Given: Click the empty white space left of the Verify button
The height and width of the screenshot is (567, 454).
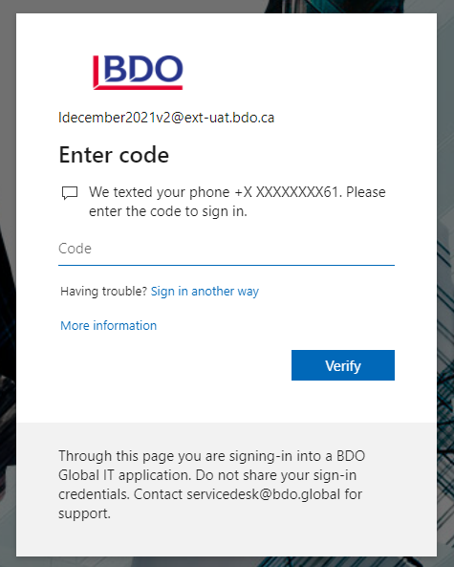Looking at the screenshot, I should click(x=175, y=365).
